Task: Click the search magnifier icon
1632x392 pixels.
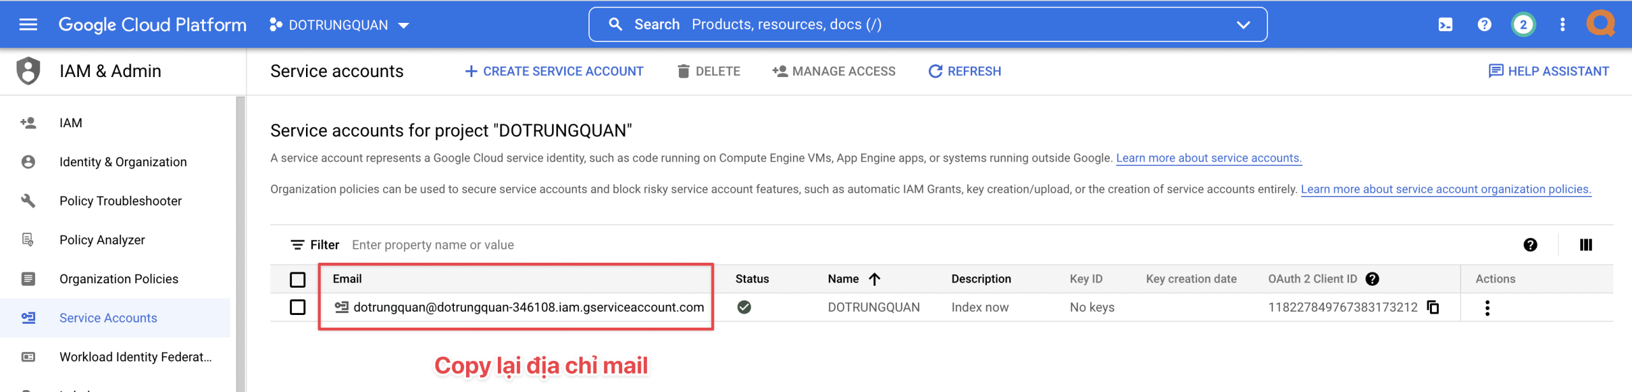Action: tap(615, 25)
